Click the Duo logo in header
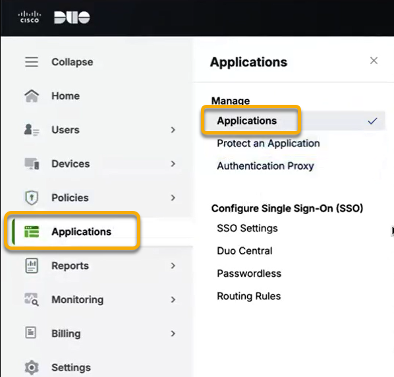This screenshot has width=394, height=377. coord(72,17)
